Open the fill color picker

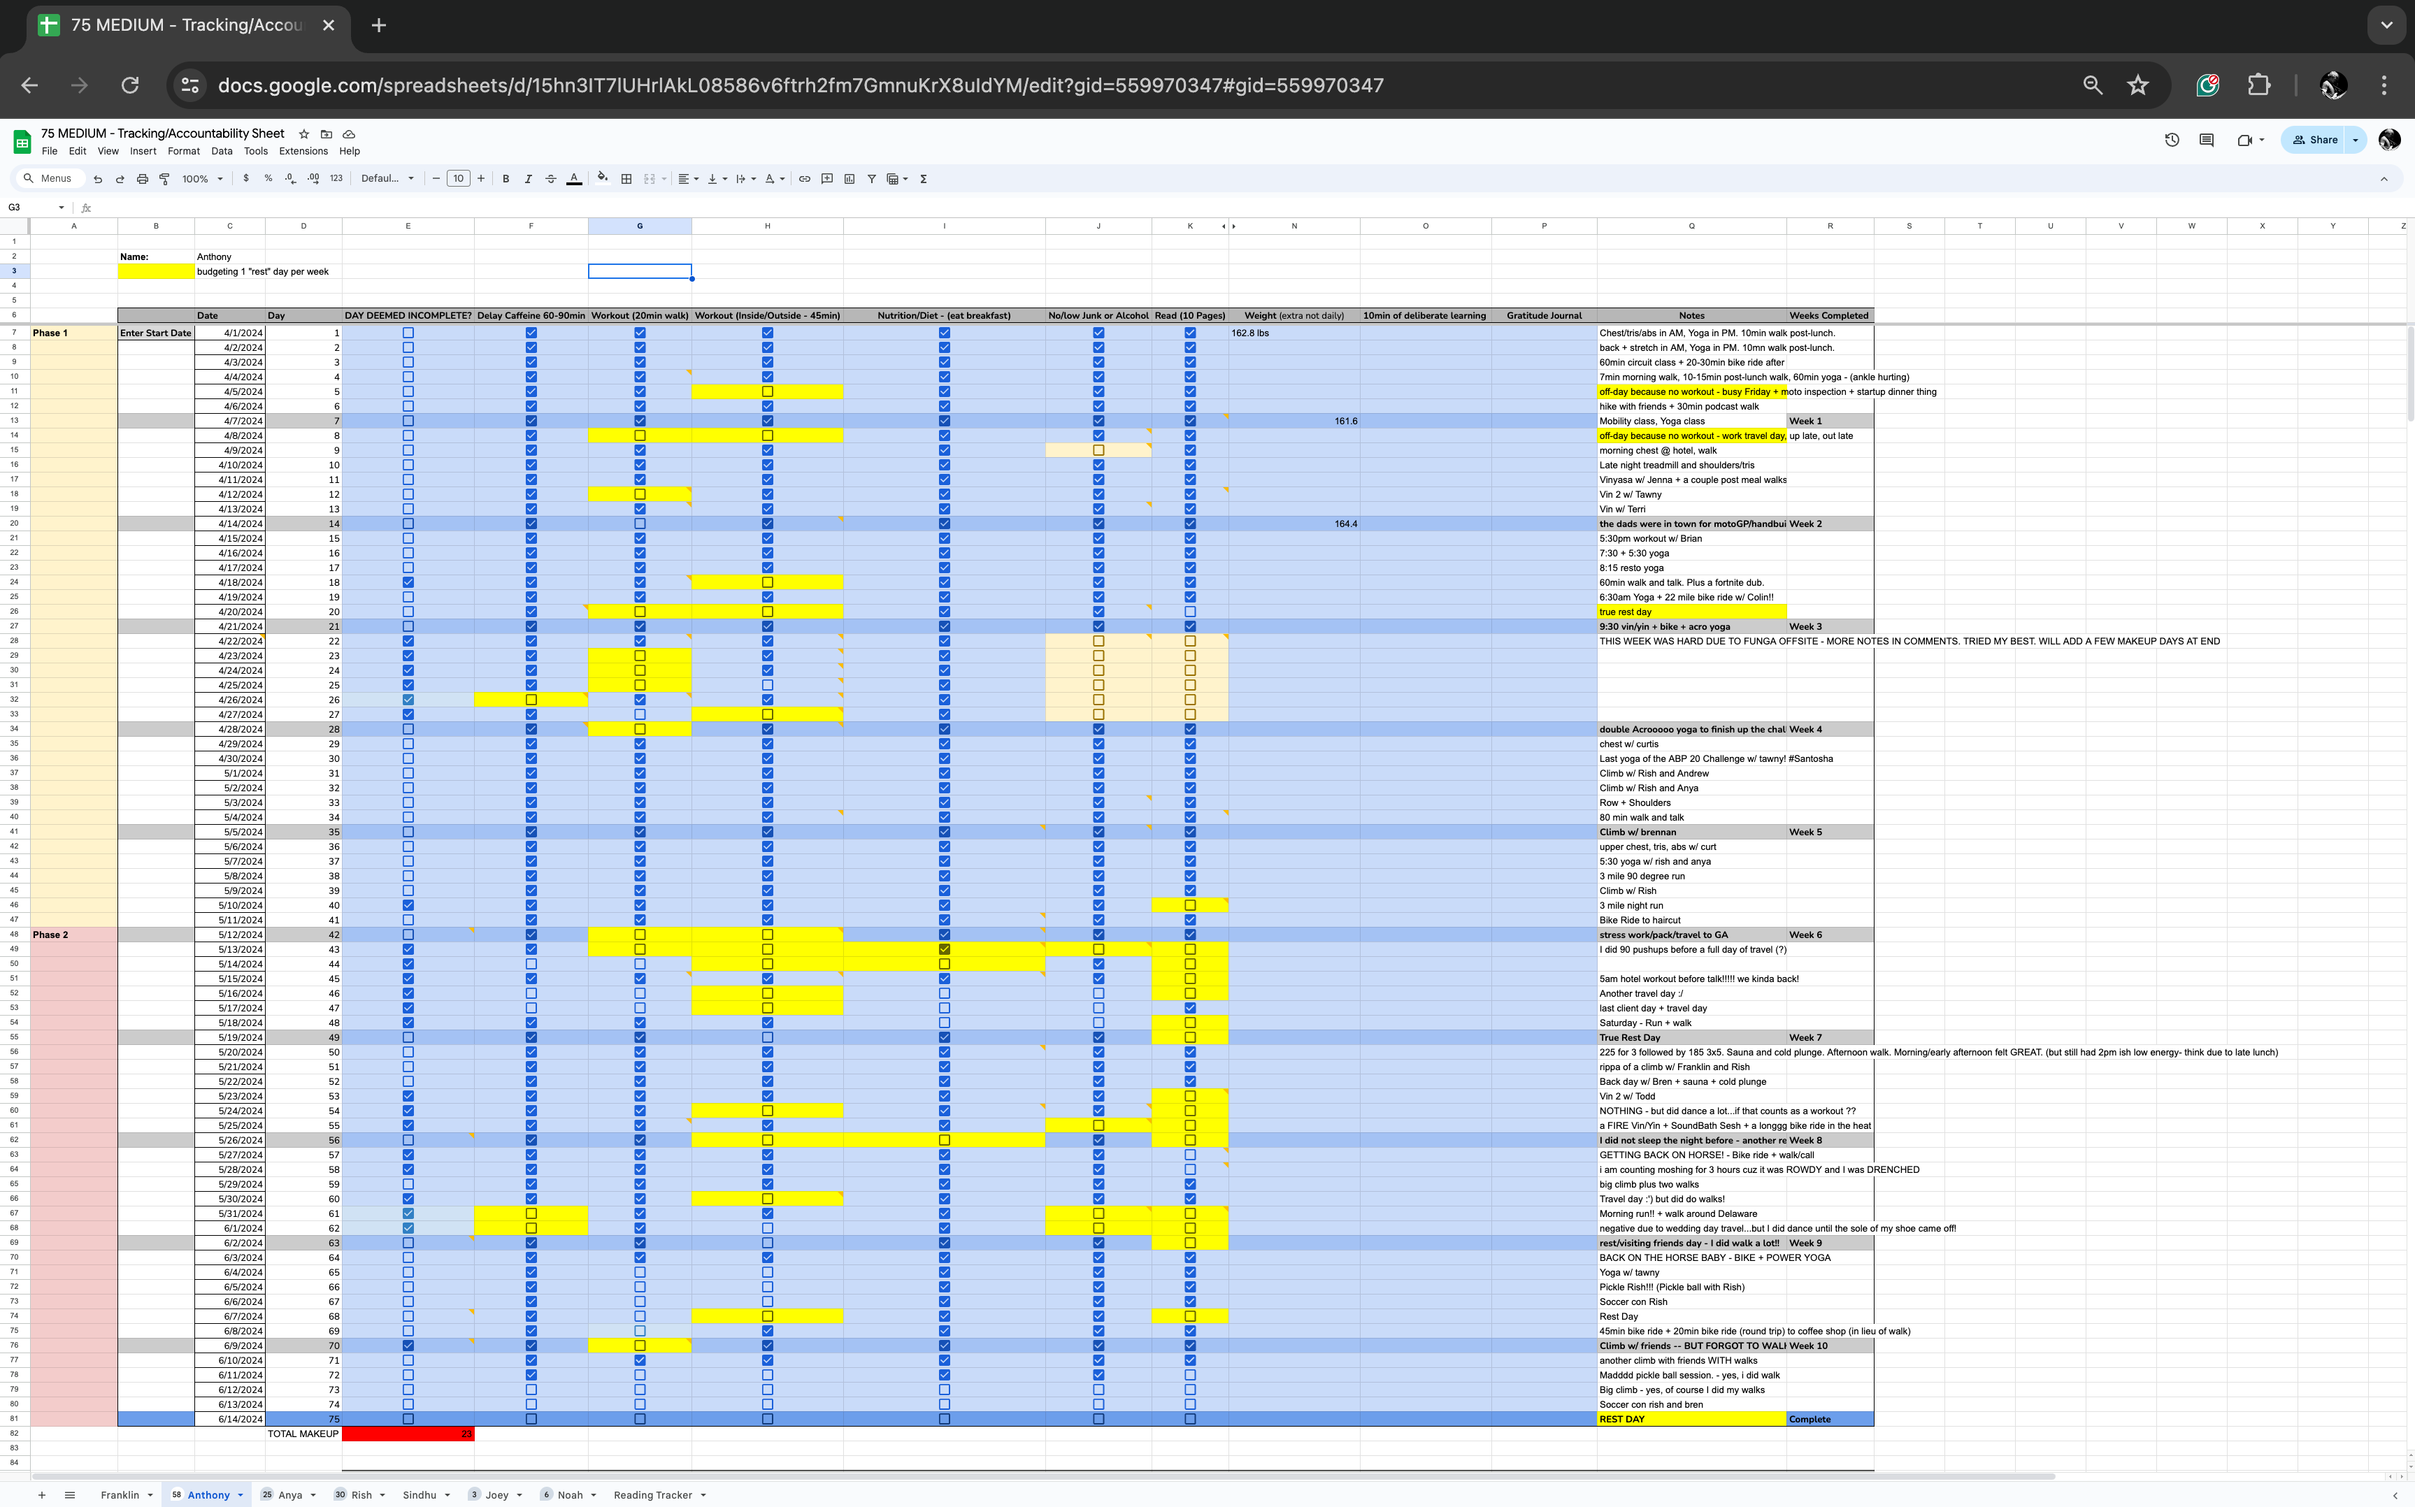pyautogui.click(x=602, y=180)
